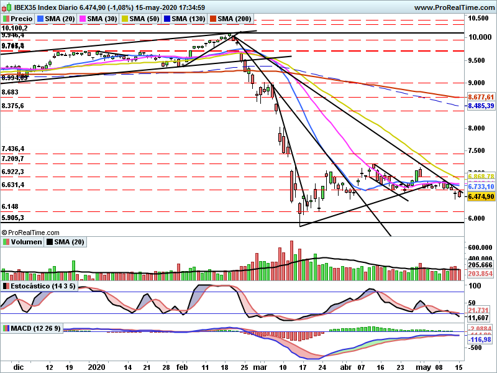Click the MACD value -116,98
Screen dimensions: 497x373
(480, 339)
